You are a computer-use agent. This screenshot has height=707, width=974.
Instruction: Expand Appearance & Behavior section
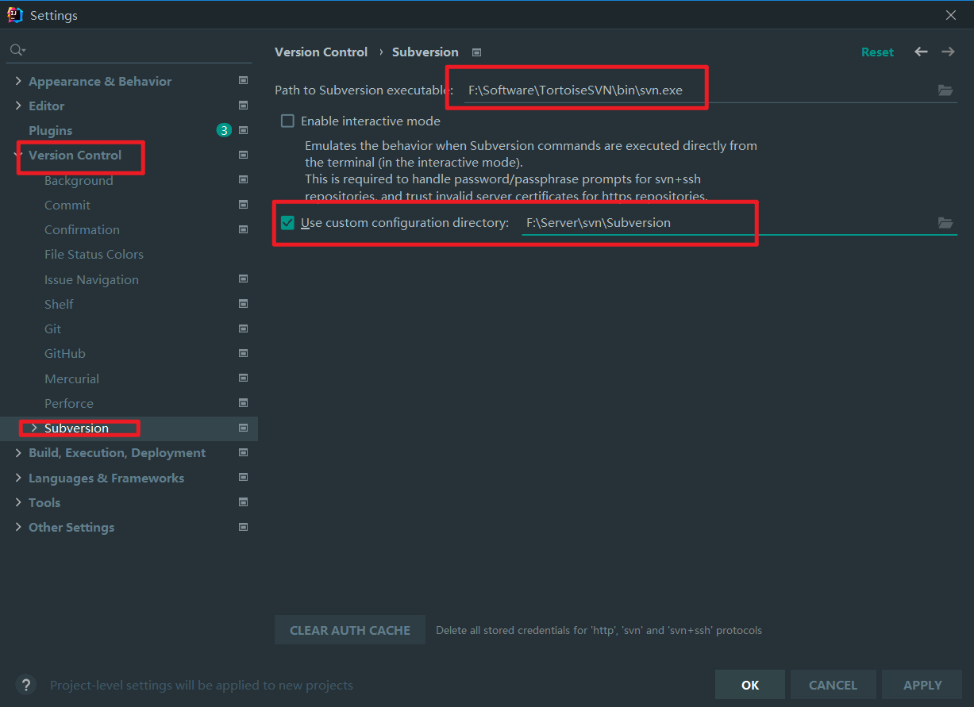point(18,81)
